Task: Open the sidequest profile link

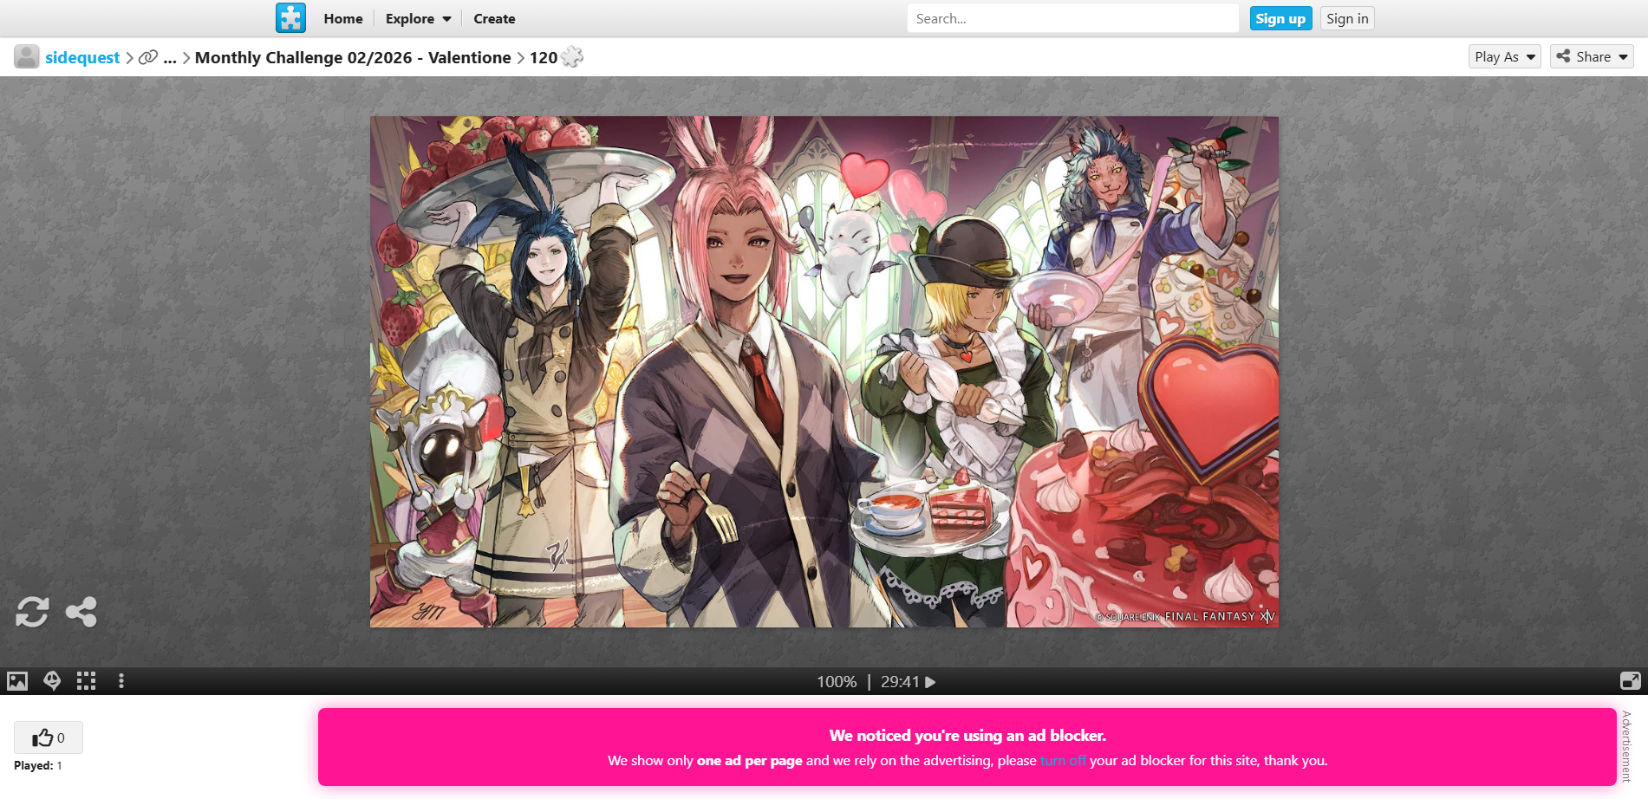Action: click(x=82, y=57)
